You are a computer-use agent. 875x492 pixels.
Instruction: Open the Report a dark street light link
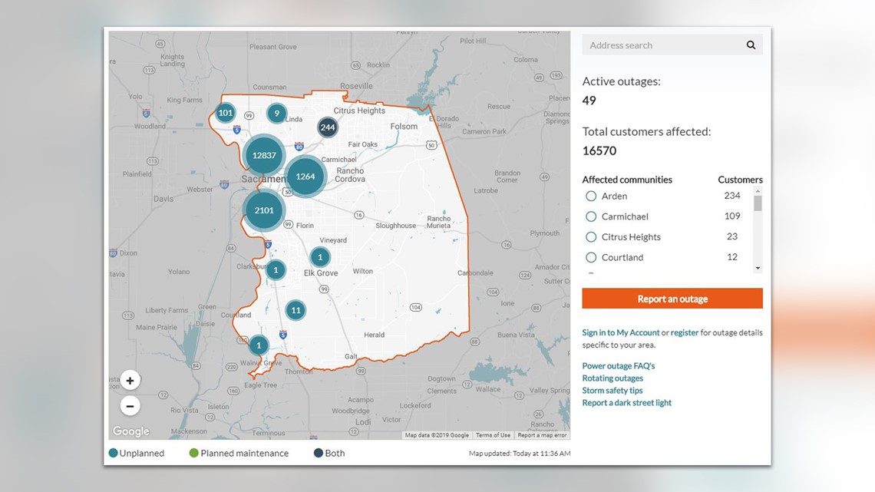click(627, 402)
